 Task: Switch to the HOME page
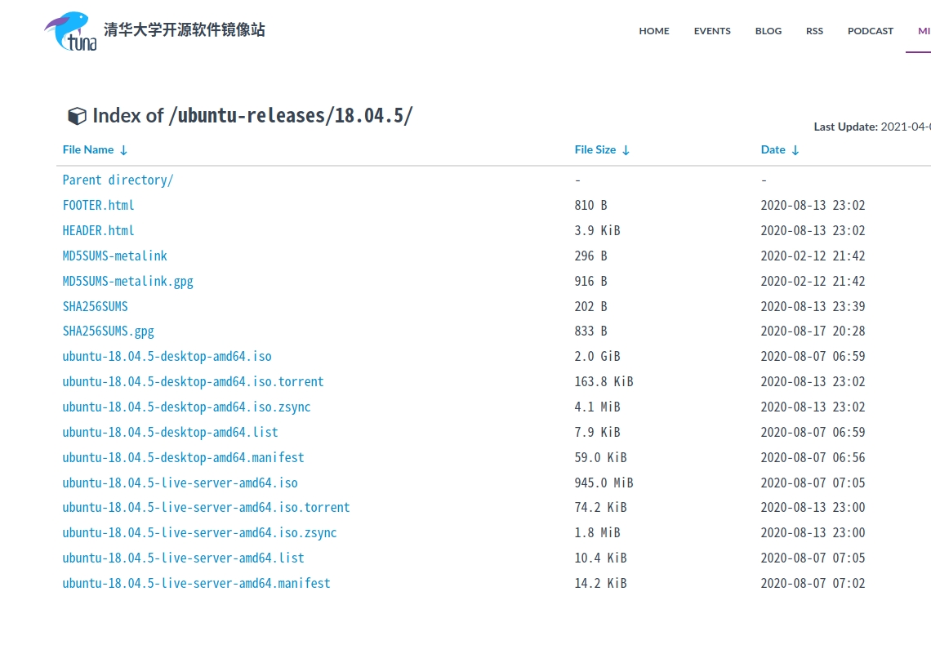coord(653,31)
